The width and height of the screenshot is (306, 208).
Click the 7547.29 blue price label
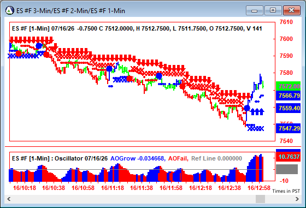(289, 128)
